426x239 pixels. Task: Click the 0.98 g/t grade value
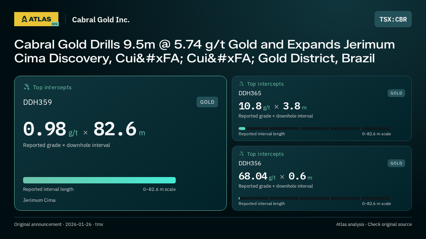click(x=50, y=129)
